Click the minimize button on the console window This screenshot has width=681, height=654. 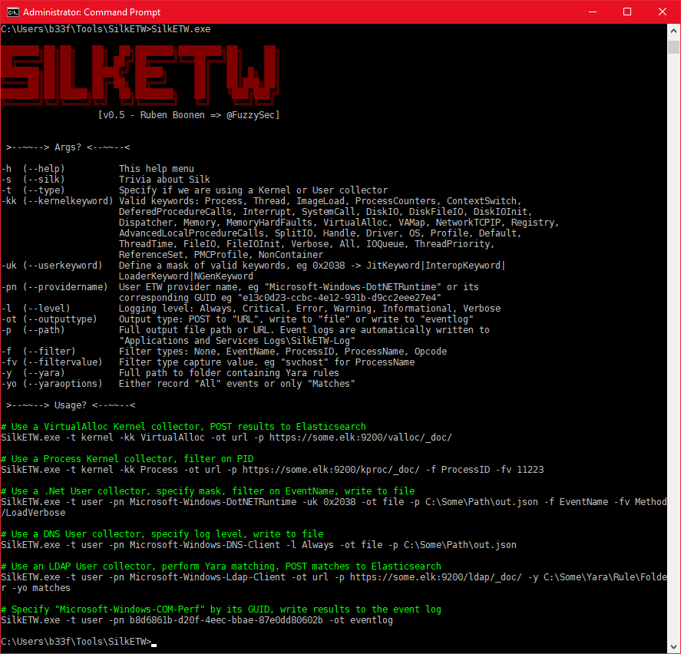(x=592, y=12)
